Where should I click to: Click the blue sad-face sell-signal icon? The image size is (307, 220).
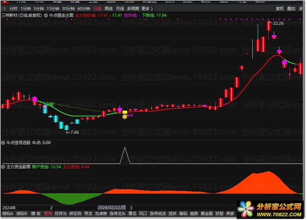click(45, 107)
